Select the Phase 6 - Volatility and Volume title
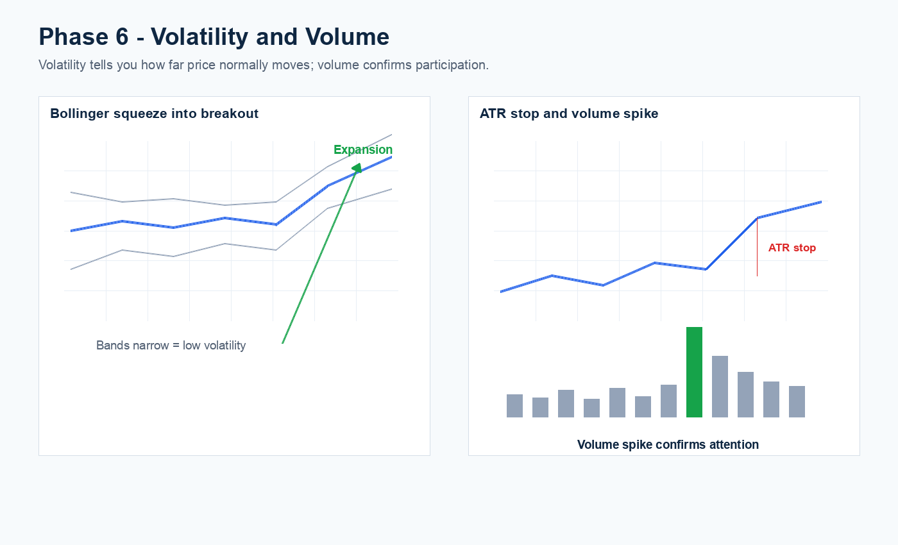Viewport: 898px width, 545px height. click(214, 37)
